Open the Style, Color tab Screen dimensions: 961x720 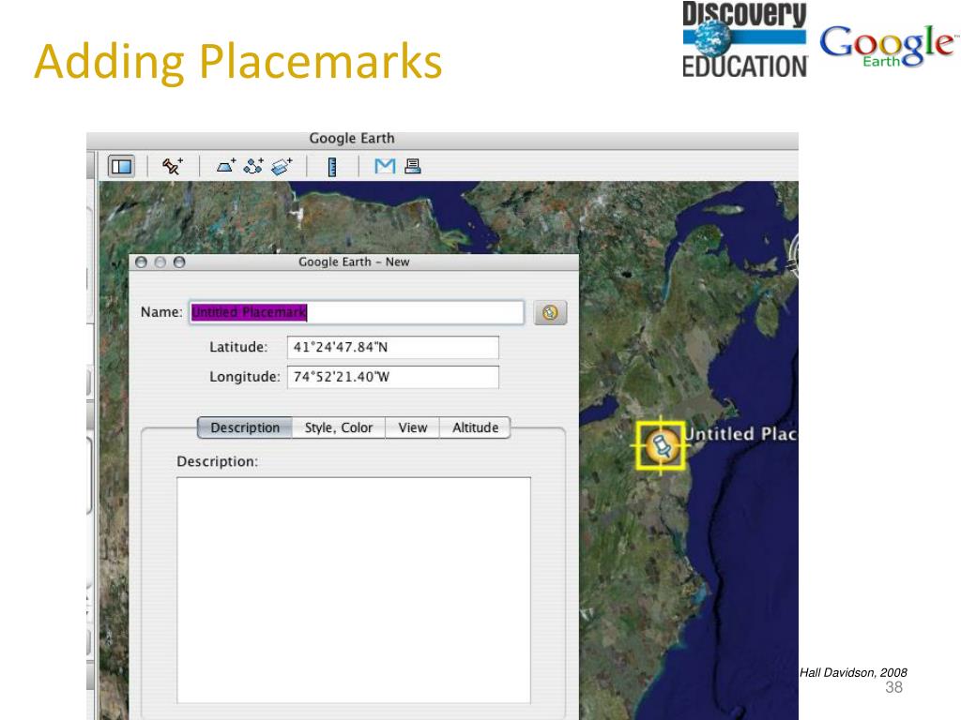click(x=338, y=427)
